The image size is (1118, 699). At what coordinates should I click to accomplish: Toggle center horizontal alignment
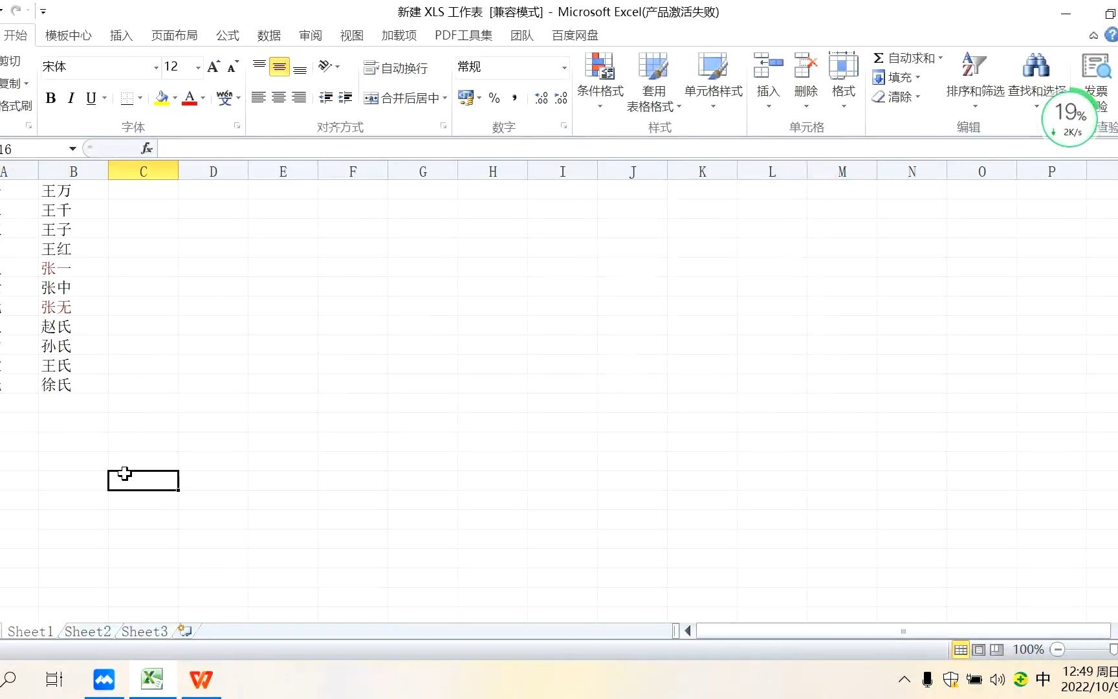click(279, 98)
